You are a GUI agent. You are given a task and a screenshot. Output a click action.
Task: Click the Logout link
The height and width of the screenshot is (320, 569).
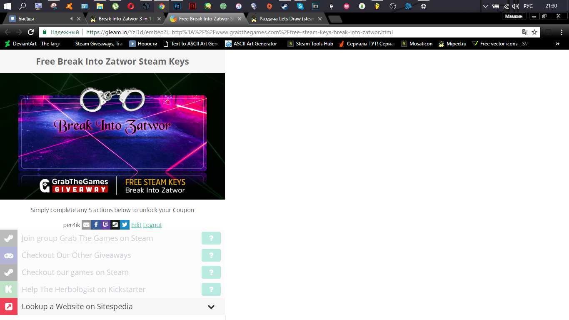point(152,225)
